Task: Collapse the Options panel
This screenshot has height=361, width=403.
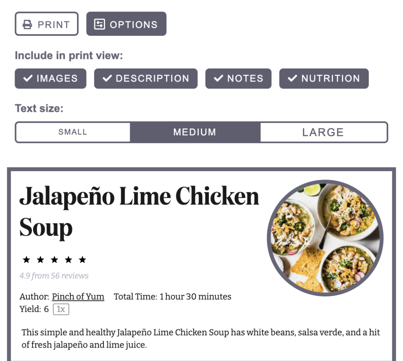Action: click(x=126, y=24)
